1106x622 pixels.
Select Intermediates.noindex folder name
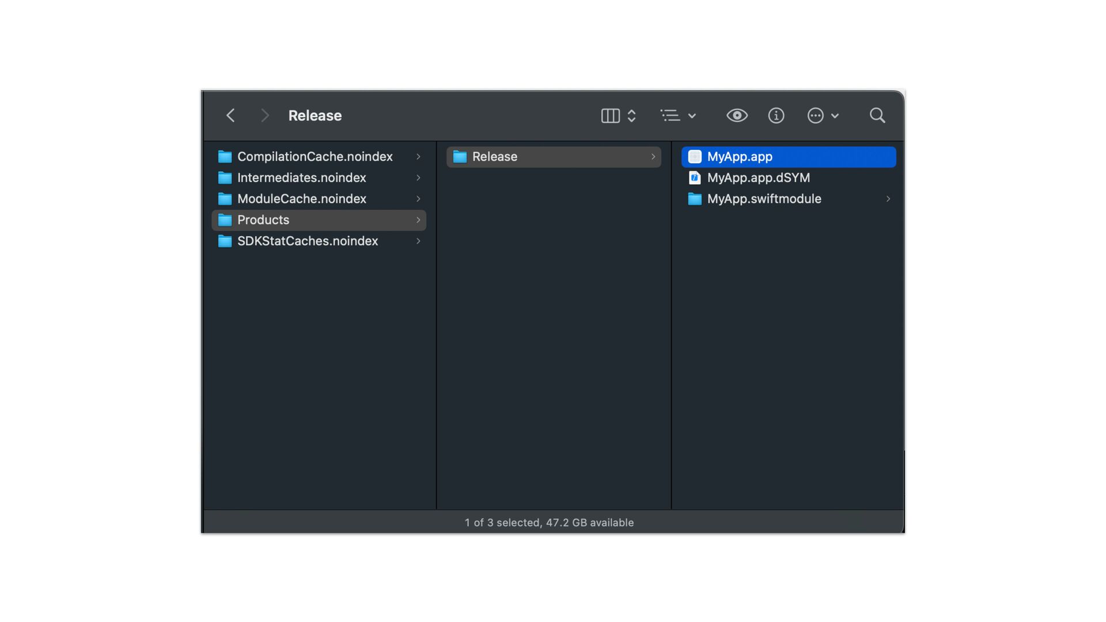click(302, 178)
